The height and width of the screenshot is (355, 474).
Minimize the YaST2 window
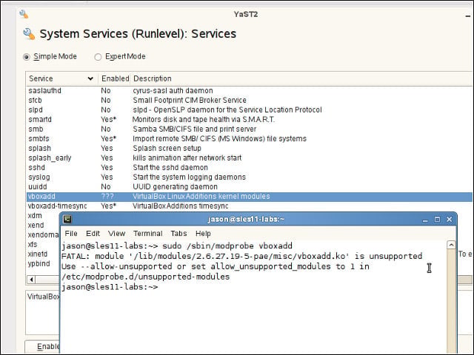pyautogui.click(x=467, y=16)
